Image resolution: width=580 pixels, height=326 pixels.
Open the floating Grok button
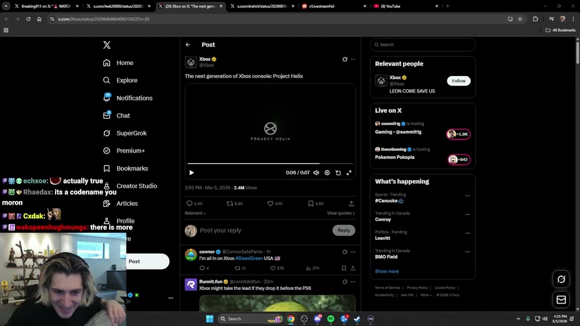click(x=561, y=279)
